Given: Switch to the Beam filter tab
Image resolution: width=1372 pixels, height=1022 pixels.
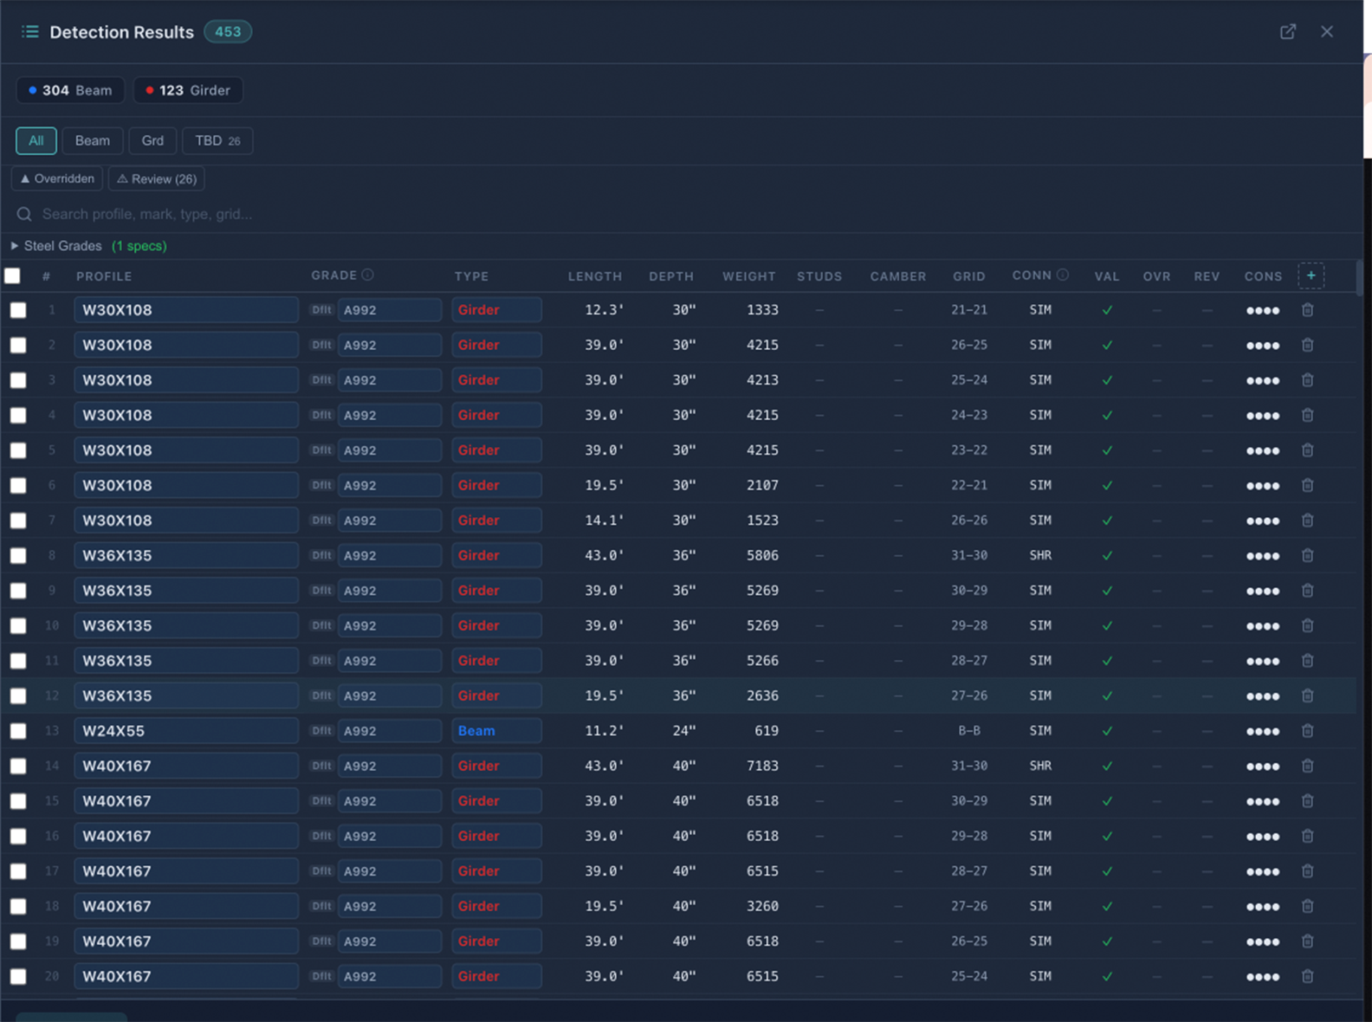Looking at the screenshot, I should 92,140.
